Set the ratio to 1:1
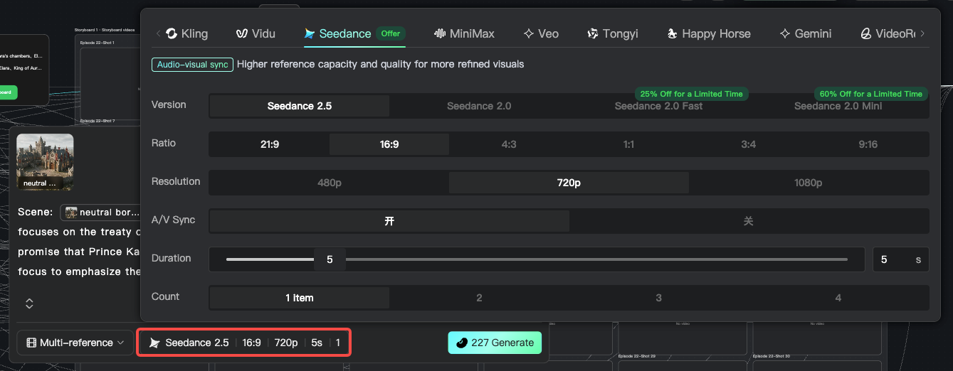Viewport: 953px width, 371px height. (x=628, y=144)
